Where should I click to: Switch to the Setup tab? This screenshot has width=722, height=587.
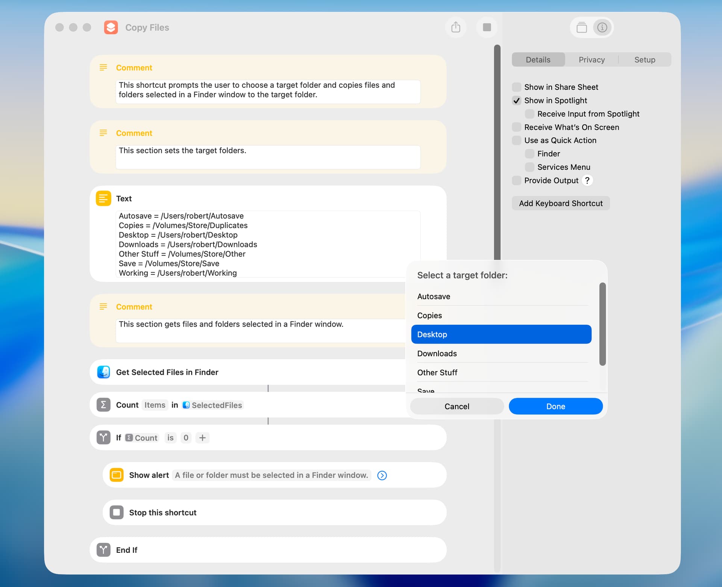coord(645,60)
